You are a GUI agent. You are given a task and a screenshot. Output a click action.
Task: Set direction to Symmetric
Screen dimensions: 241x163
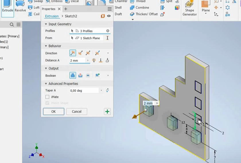(88, 53)
